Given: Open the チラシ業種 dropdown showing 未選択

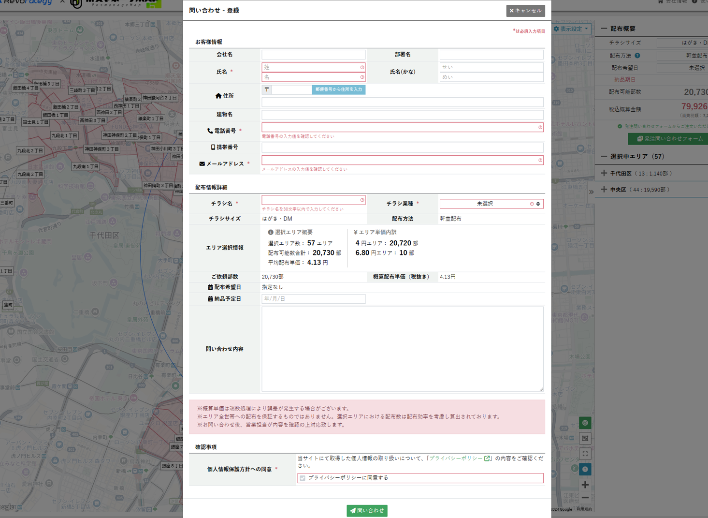Looking at the screenshot, I should point(491,204).
